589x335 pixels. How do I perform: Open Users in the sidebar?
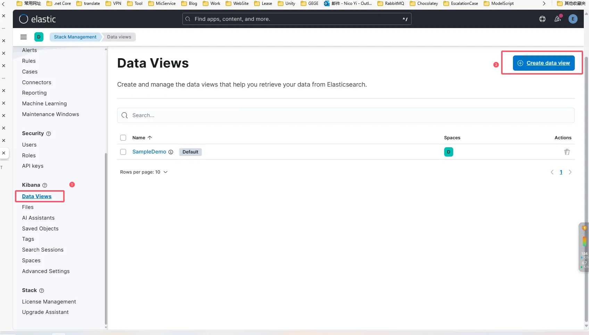(29, 145)
